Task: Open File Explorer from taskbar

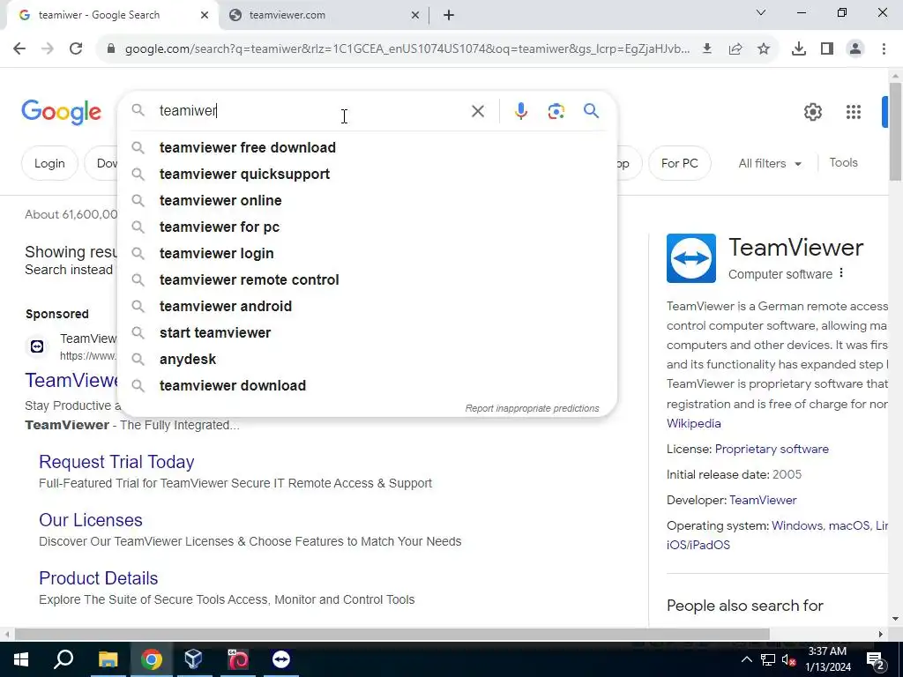Action: click(x=108, y=659)
